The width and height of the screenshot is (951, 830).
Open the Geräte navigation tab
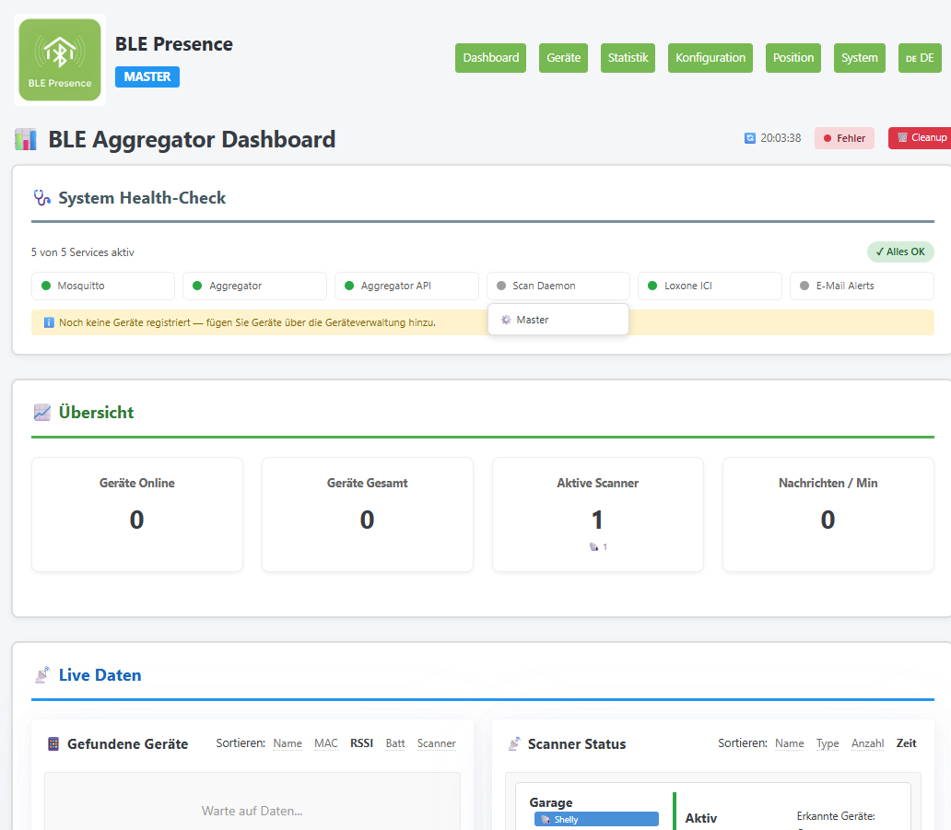coord(563,58)
